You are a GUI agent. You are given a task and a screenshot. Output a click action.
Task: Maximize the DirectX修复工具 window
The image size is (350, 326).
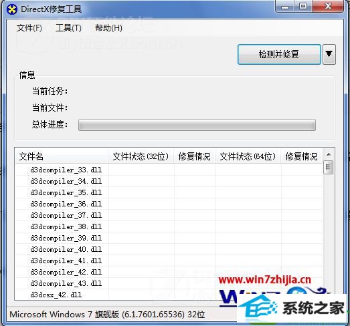[x=303, y=6]
